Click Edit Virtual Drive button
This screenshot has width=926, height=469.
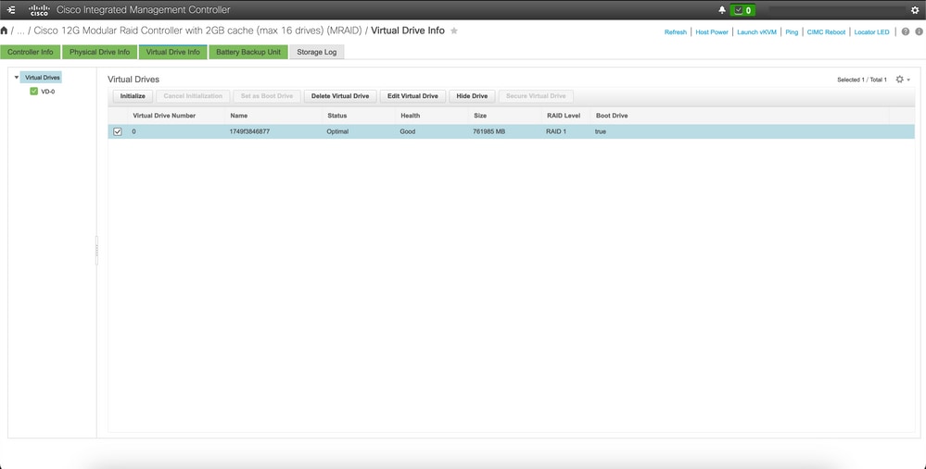412,96
